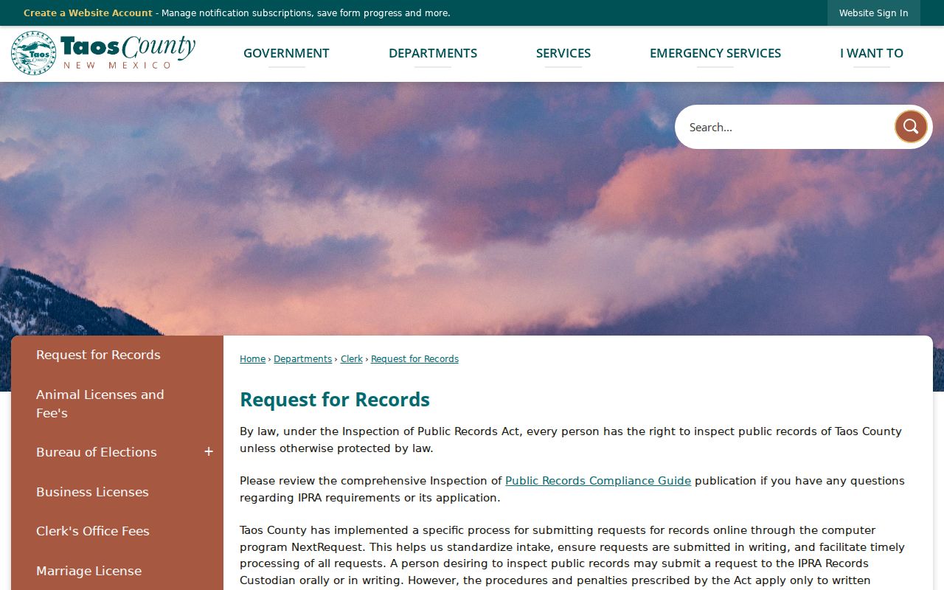Image resolution: width=944 pixels, height=590 pixels.
Task: Click the Departments breadcrumb link
Action: coord(302,359)
